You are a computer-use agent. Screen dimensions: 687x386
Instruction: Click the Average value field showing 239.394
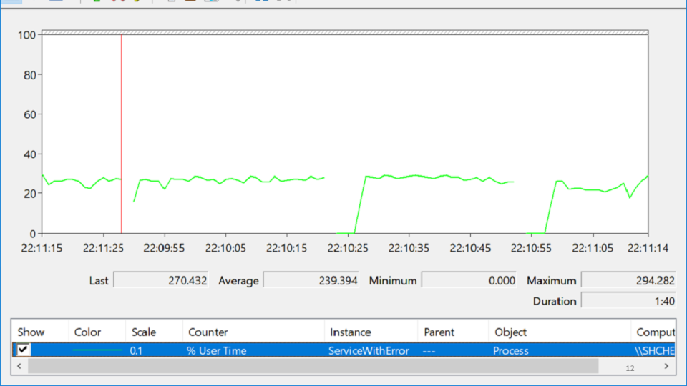point(311,280)
